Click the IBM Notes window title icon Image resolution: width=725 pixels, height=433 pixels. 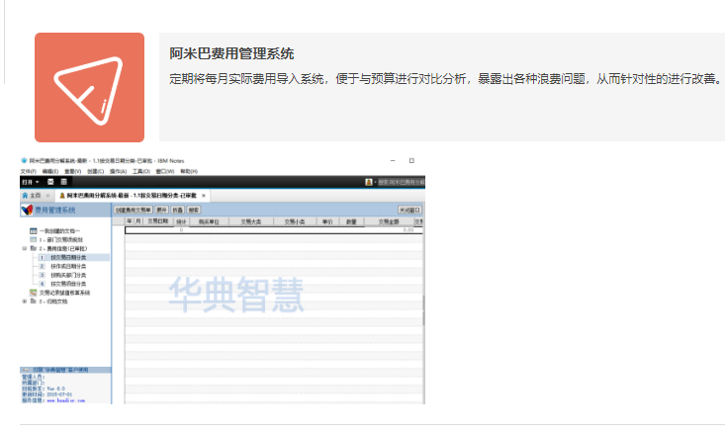(x=24, y=161)
